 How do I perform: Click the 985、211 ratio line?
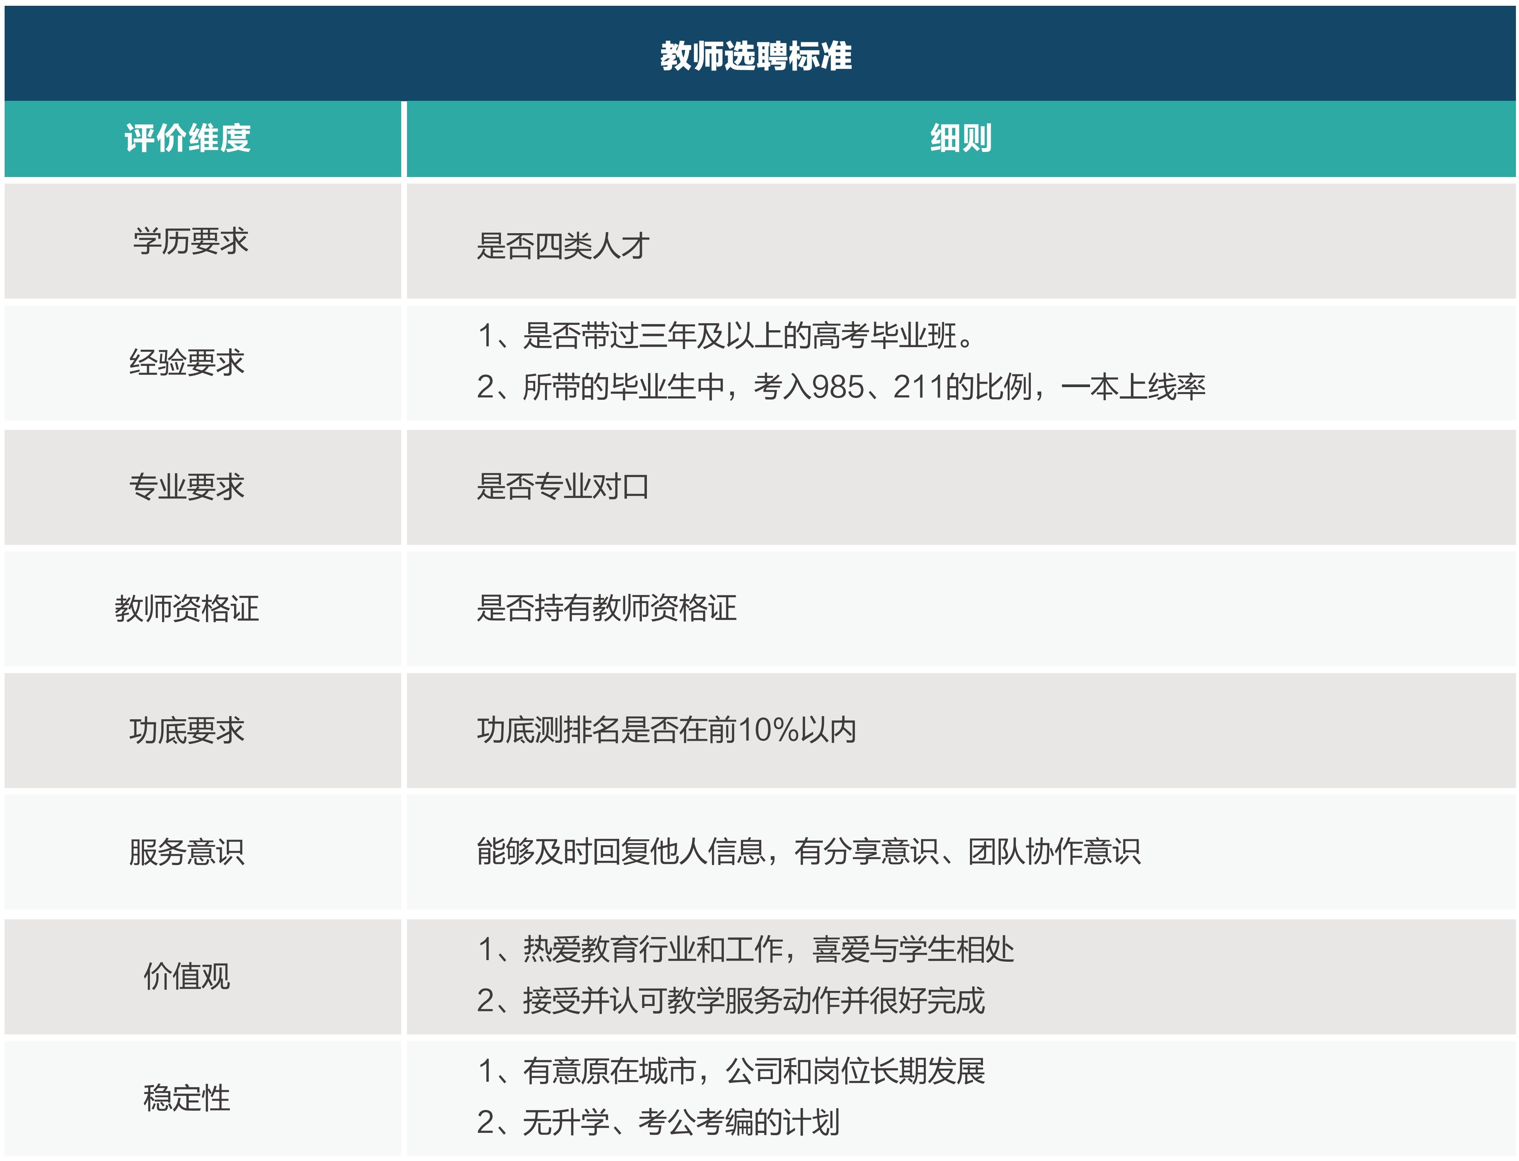(841, 387)
